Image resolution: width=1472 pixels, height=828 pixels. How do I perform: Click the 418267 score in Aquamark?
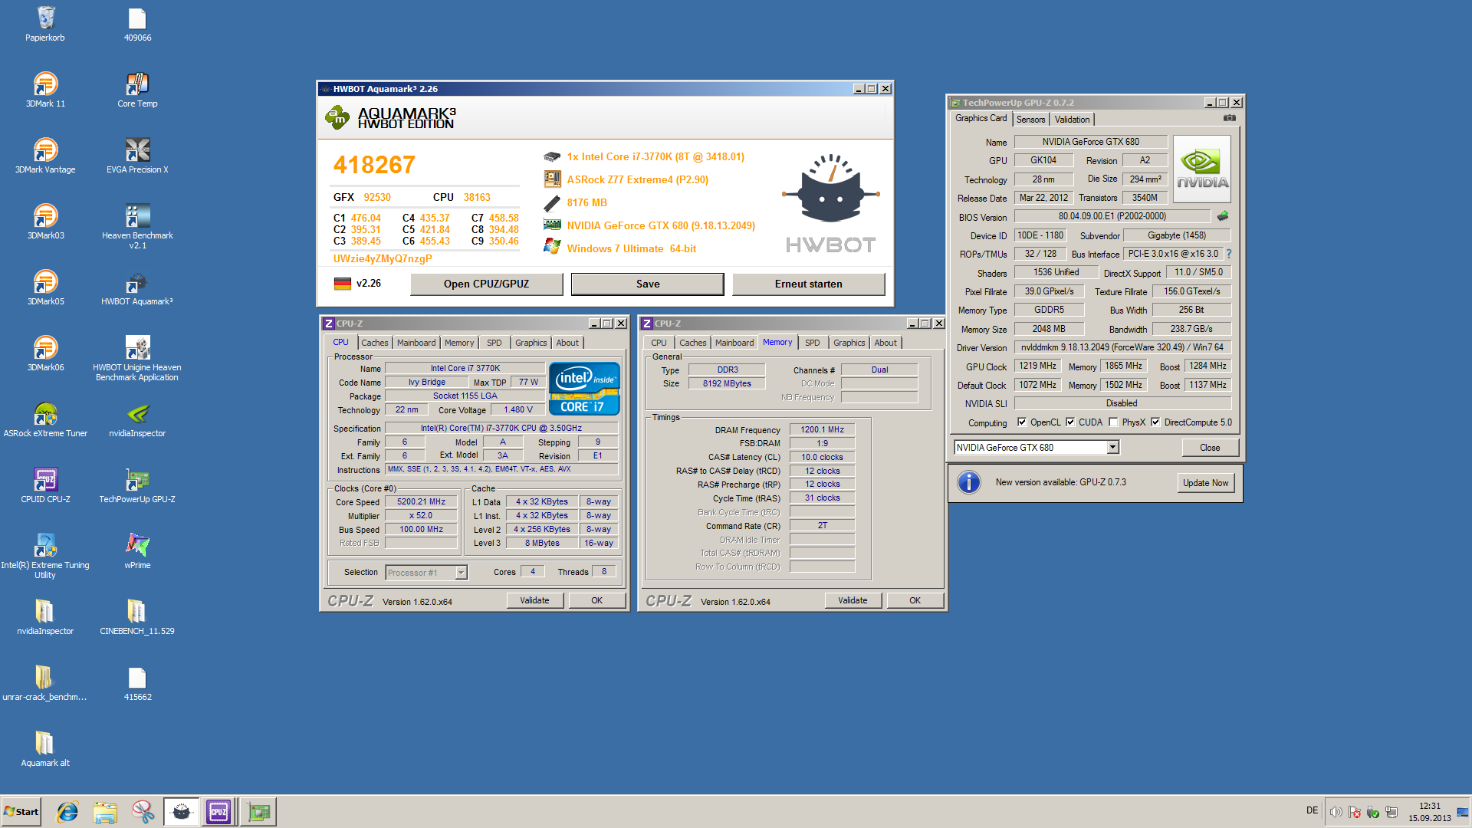pyautogui.click(x=374, y=165)
